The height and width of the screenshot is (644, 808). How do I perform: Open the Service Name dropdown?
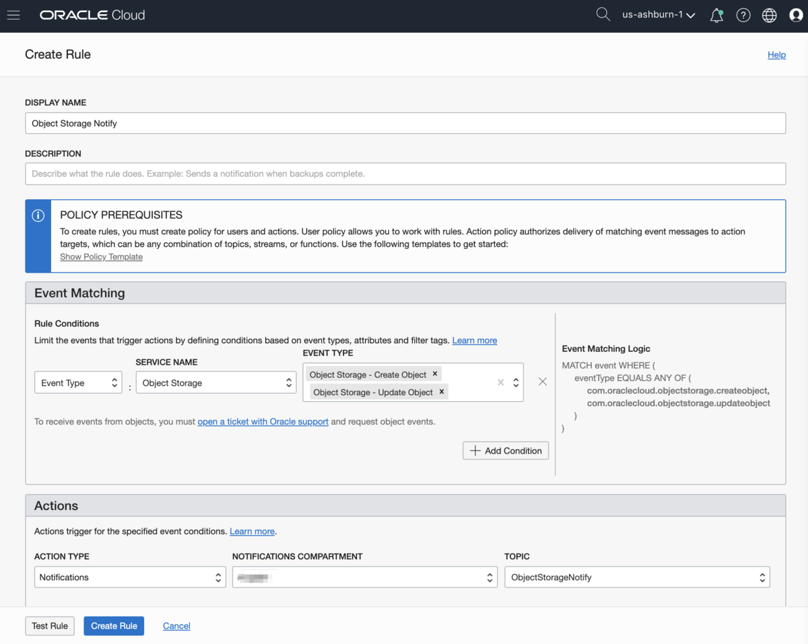[216, 383]
